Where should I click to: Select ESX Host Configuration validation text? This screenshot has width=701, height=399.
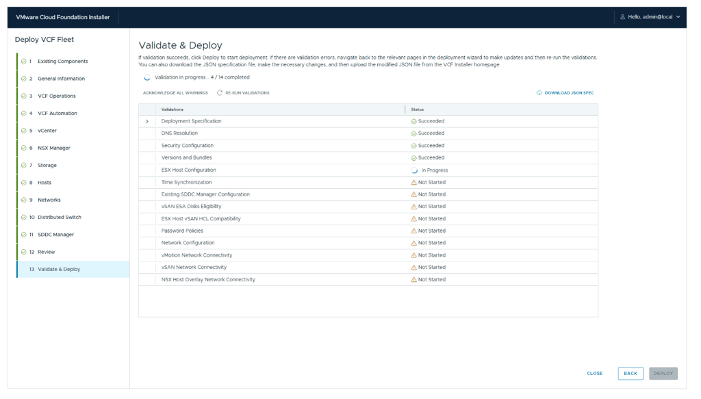(189, 170)
